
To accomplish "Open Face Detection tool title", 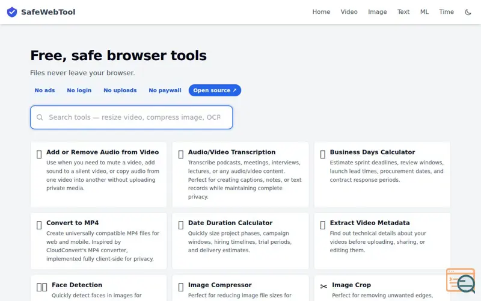I will 77,285.
